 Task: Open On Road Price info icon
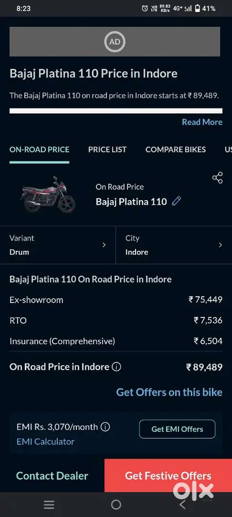coord(117,367)
